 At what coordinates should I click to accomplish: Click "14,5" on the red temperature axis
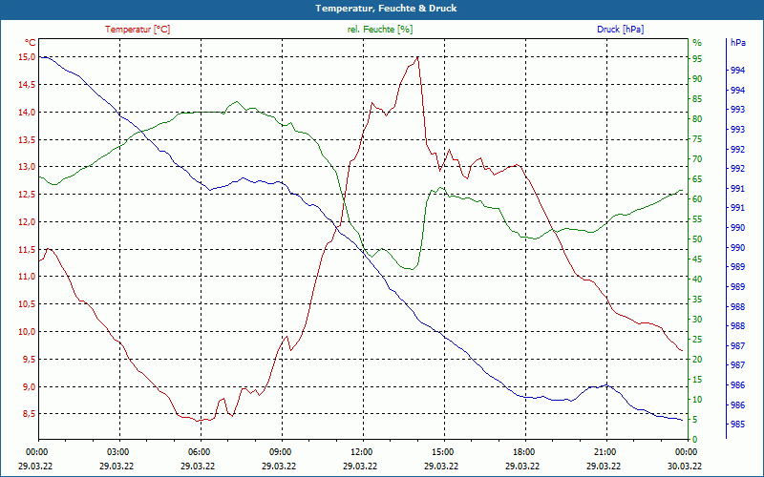point(28,85)
